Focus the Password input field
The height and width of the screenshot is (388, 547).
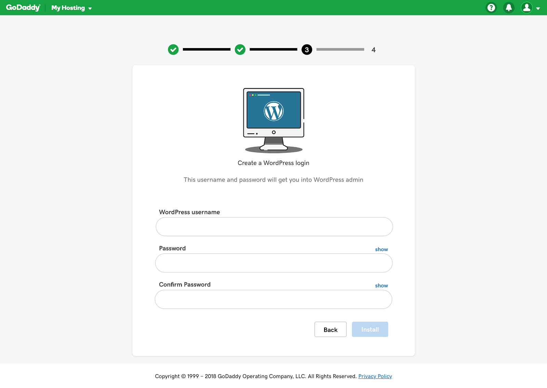pyautogui.click(x=274, y=263)
